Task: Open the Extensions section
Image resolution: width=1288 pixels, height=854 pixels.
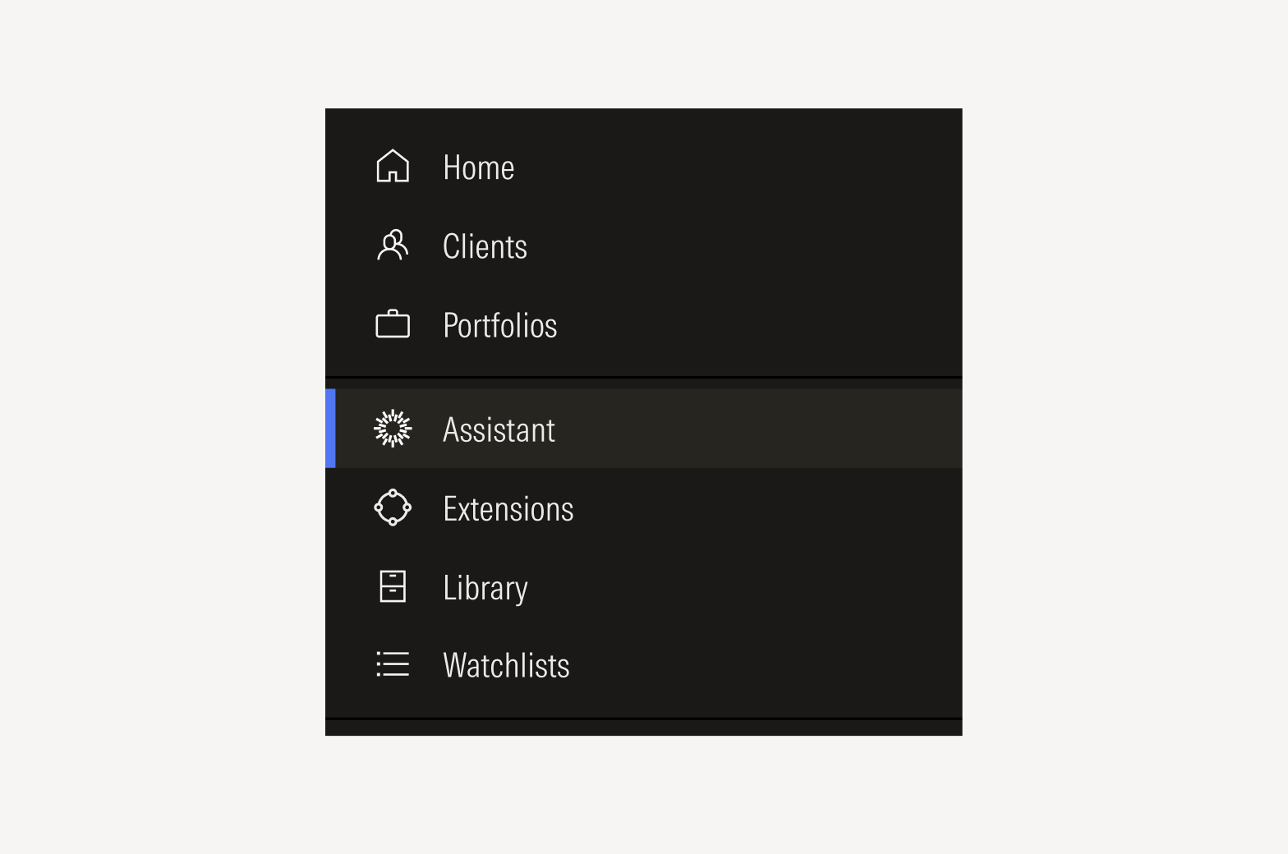Action: [508, 507]
